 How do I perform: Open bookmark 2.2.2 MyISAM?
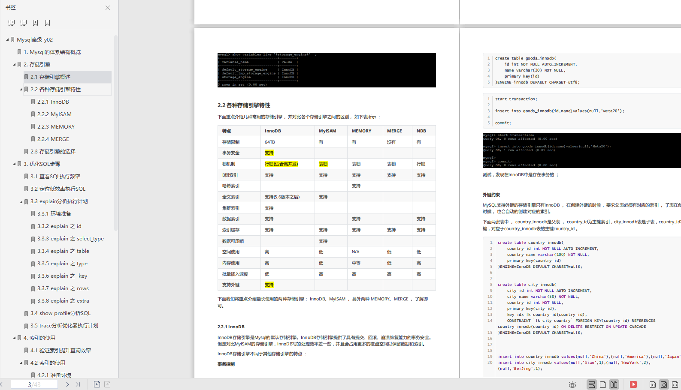[54, 114]
